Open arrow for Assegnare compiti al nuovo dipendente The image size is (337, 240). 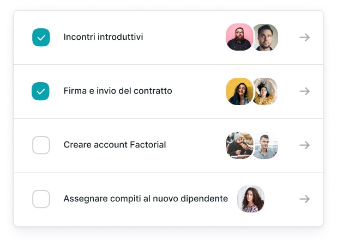coord(304,199)
